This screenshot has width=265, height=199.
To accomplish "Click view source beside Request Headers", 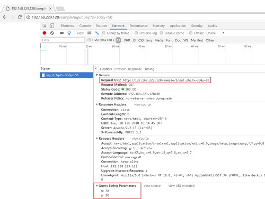I will 140,139.
